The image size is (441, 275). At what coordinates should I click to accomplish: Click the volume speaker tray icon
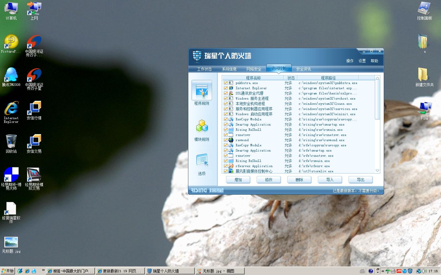point(424,271)
